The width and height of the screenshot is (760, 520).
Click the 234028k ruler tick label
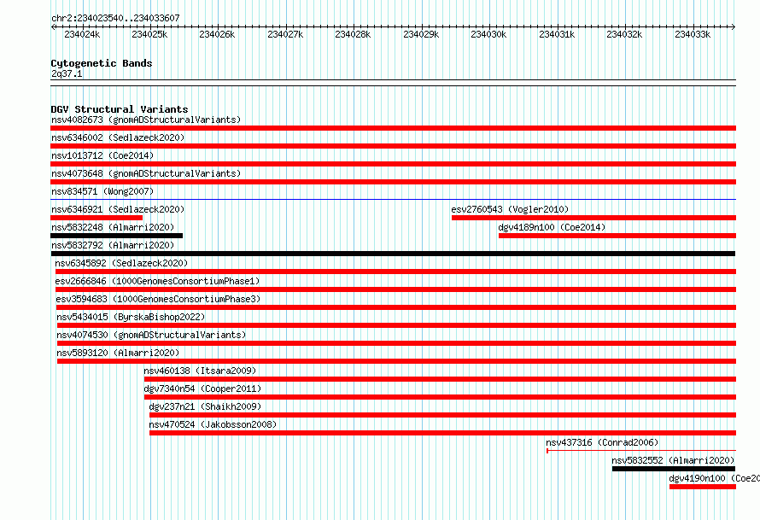353,34
